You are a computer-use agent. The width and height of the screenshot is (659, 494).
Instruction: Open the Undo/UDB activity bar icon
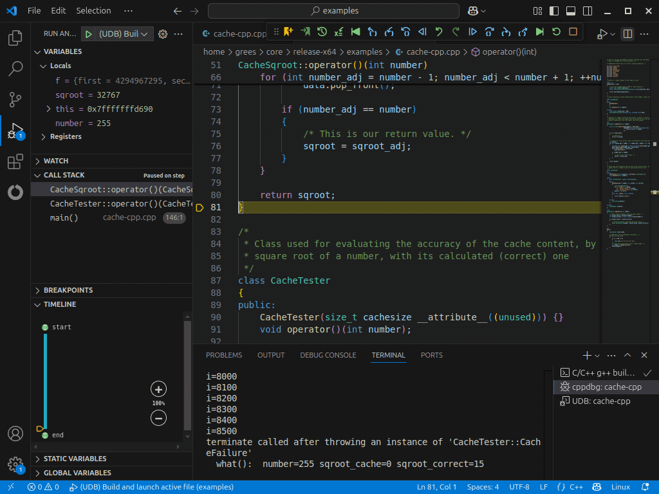point(15,192)
